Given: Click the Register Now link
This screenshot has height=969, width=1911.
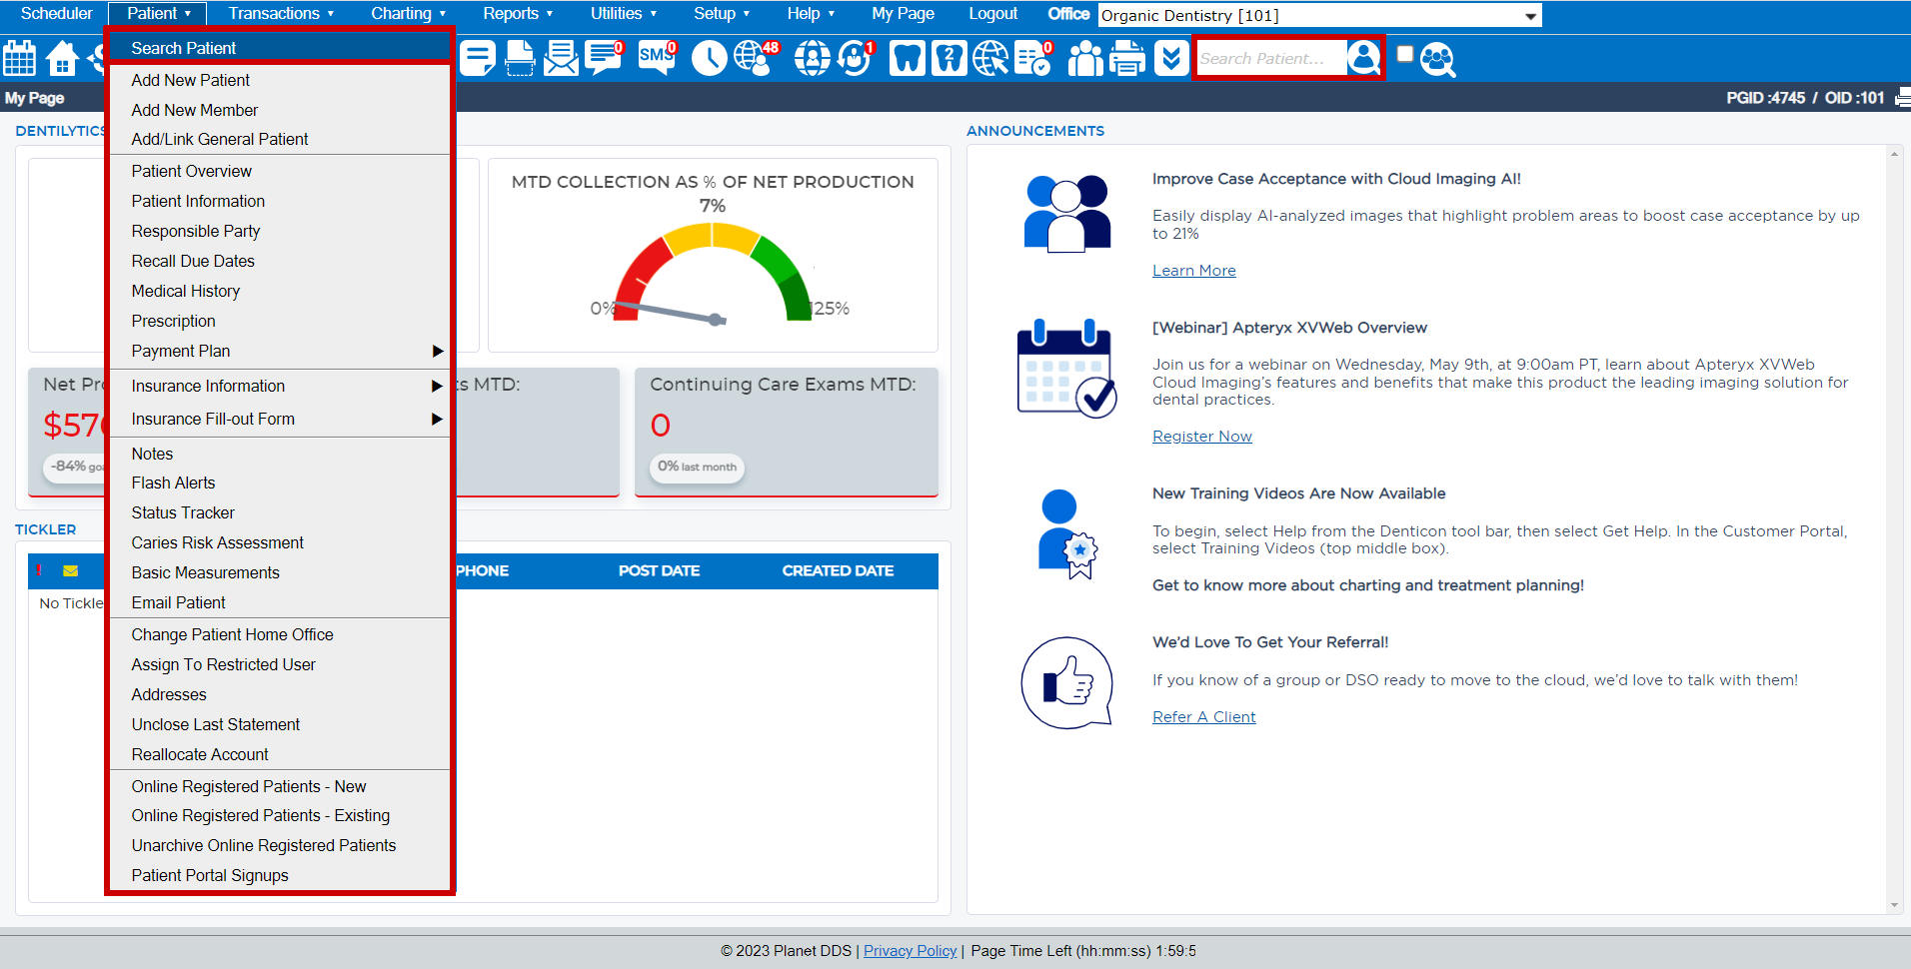Looking at the screenshot, I should pos(1201,437).
